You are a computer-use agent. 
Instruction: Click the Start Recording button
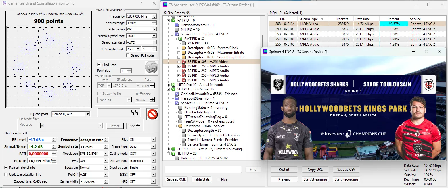pos(346,179)
